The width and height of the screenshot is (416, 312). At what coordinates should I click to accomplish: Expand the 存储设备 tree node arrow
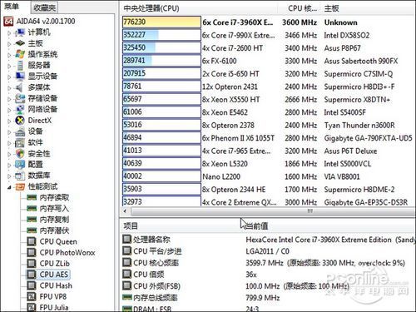tap(9, 98)
